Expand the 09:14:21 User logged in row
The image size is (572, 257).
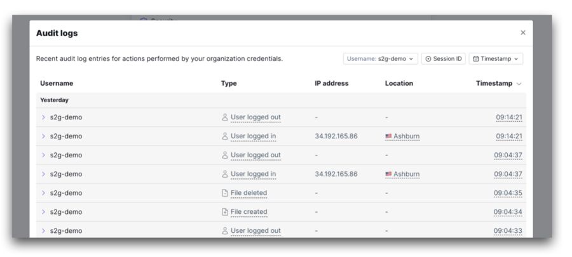pos(43,136)
